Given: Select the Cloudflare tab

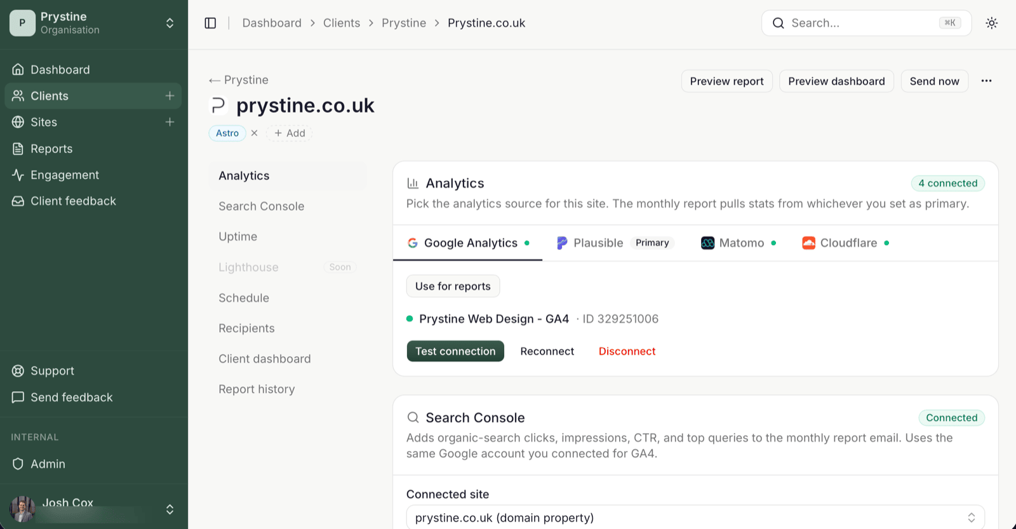Looking at the screenshot, I should click(x=845, y=243).
